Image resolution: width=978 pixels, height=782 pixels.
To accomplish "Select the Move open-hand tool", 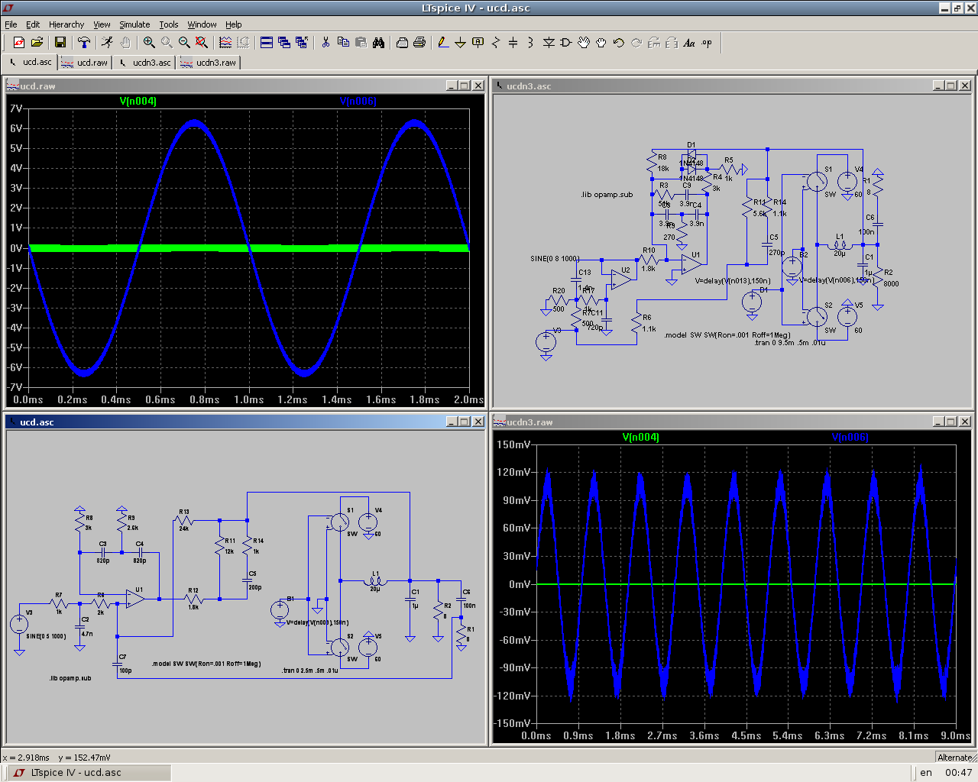I will 584,43.
